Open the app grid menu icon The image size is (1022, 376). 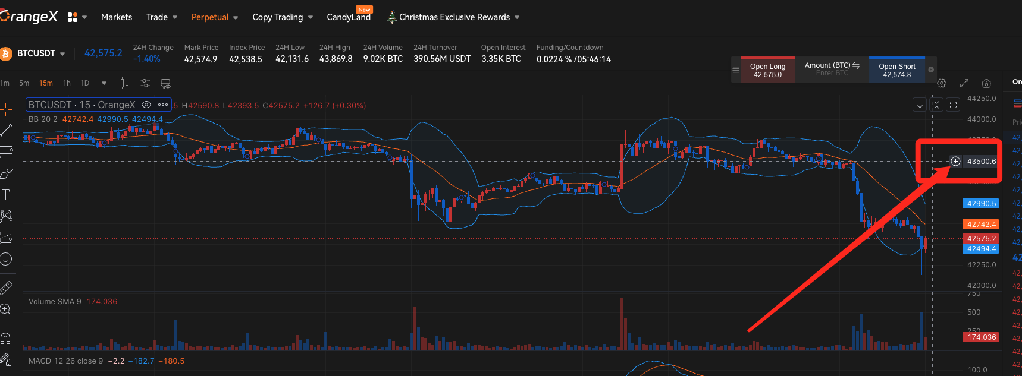click(73, 17)
